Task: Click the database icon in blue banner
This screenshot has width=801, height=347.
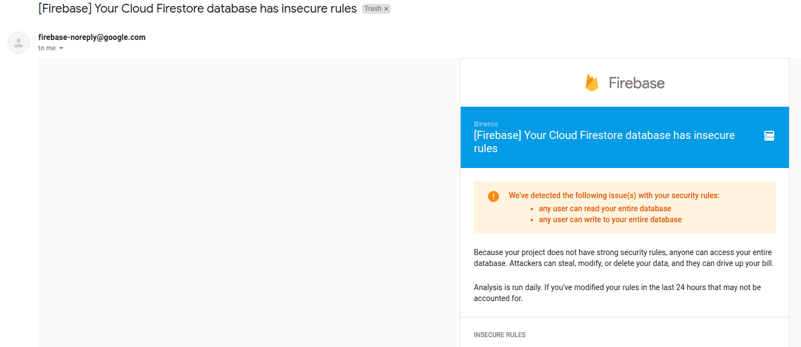Action: click(x=769, y=136)
